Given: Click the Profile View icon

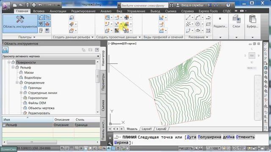Looking at the screenshot, I should 161,18.
